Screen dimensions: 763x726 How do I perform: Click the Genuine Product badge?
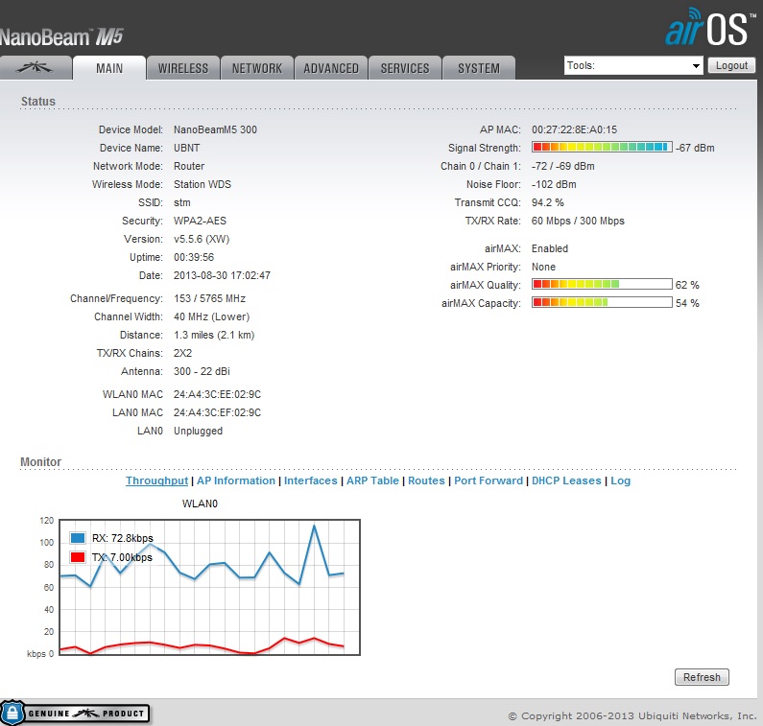point(75,713)
